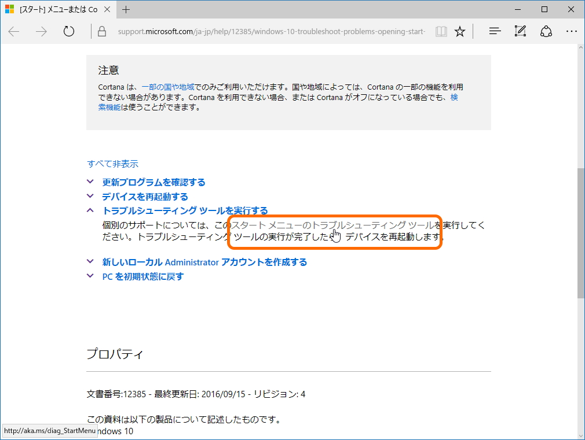The width and height of the screenshot is (585, 440).
Task: Add this page to favorites
Action: pyautogui.click(x=460, y=31)
